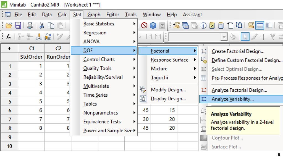Click the blue Info icon in the toolbar

pos(203,25)
